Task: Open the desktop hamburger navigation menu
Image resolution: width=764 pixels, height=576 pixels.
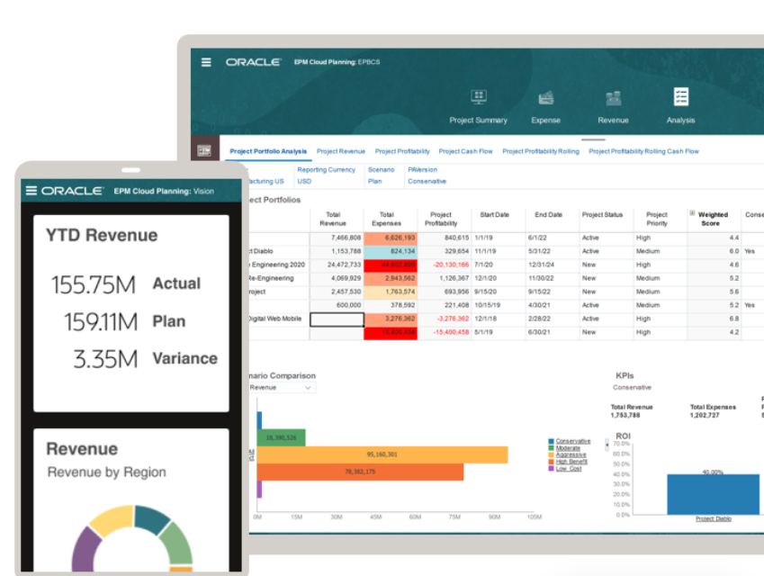Action: [206, 62]
